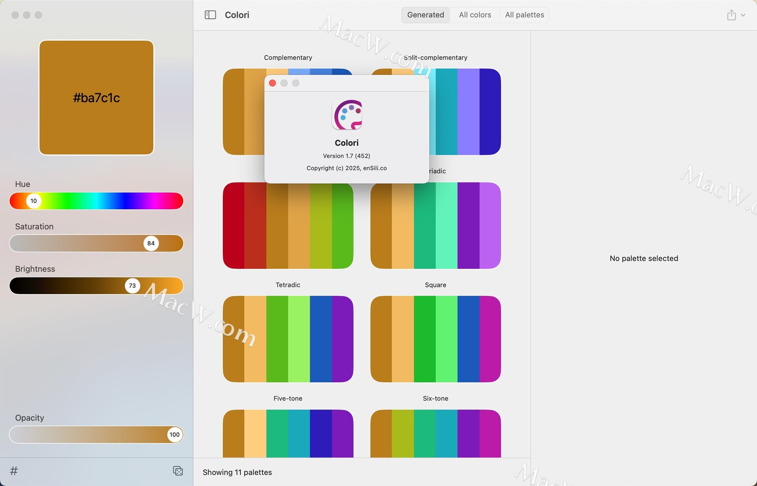Click the Hue slider knob
This screenshot has height=486, width=757.
tap(34, 201)
